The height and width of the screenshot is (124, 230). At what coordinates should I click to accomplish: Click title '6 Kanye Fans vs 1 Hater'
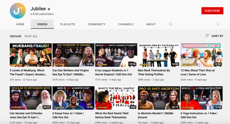(68, 115)
